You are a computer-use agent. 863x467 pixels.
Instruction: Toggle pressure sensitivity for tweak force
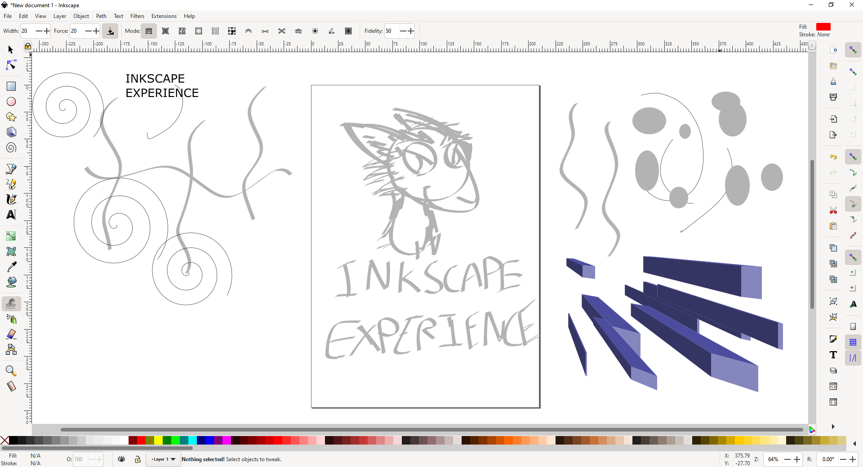(x=110, y=31)
